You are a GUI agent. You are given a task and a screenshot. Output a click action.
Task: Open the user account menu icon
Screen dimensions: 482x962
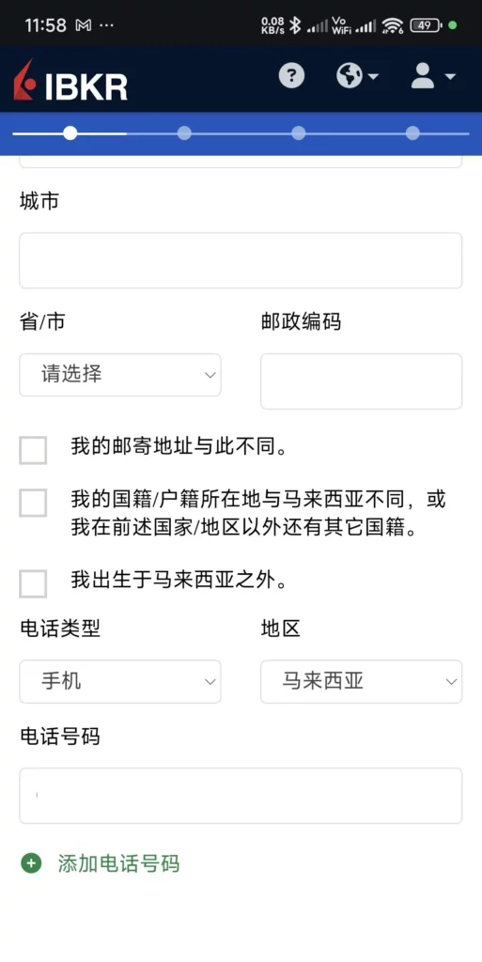tap(433, 76)
